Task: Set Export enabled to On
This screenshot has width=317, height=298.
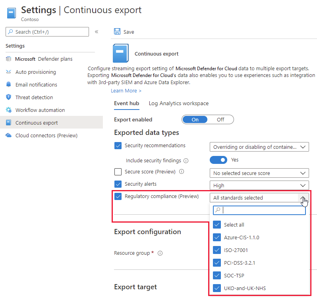Action: pos(195,119)
